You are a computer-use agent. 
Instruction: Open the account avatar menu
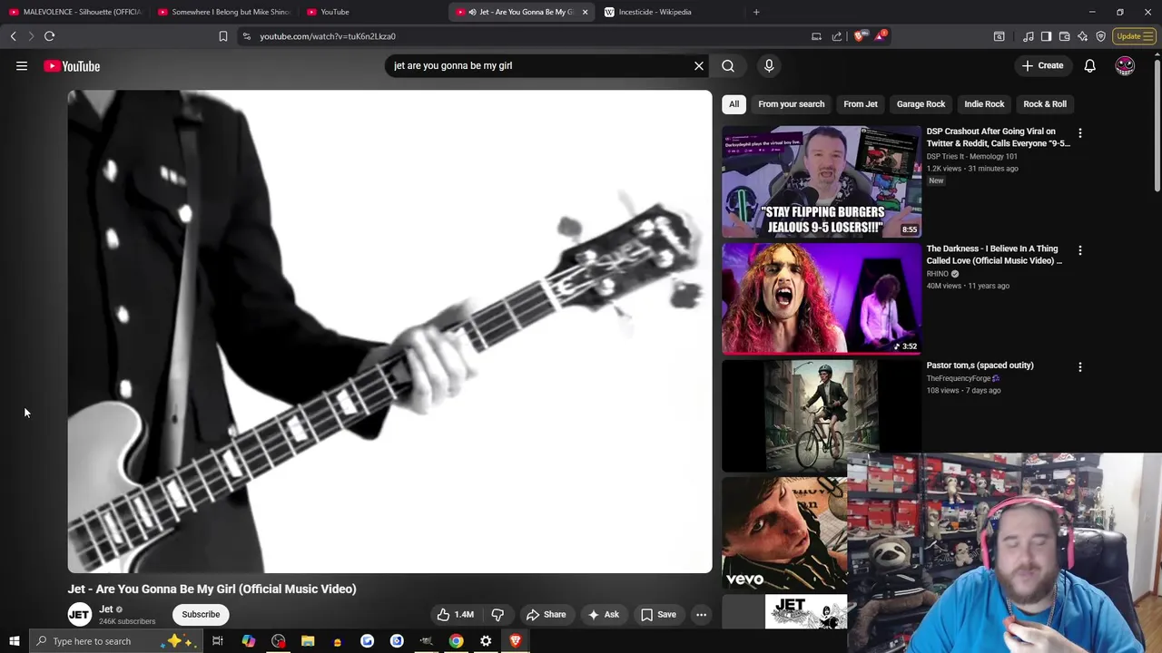[1125, 65]
